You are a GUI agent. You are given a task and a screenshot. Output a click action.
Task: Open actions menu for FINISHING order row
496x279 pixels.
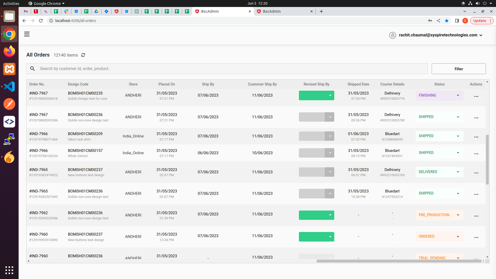[476, 96]
